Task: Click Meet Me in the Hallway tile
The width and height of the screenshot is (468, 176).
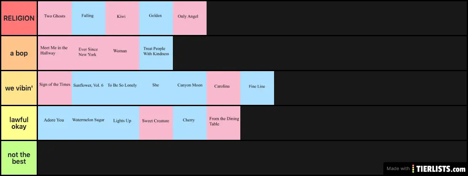Action: coord(55,53)
